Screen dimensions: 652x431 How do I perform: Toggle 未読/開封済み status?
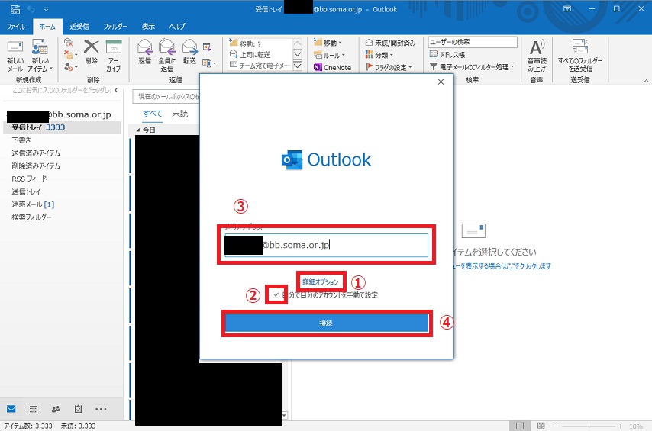tap(390, 43)
